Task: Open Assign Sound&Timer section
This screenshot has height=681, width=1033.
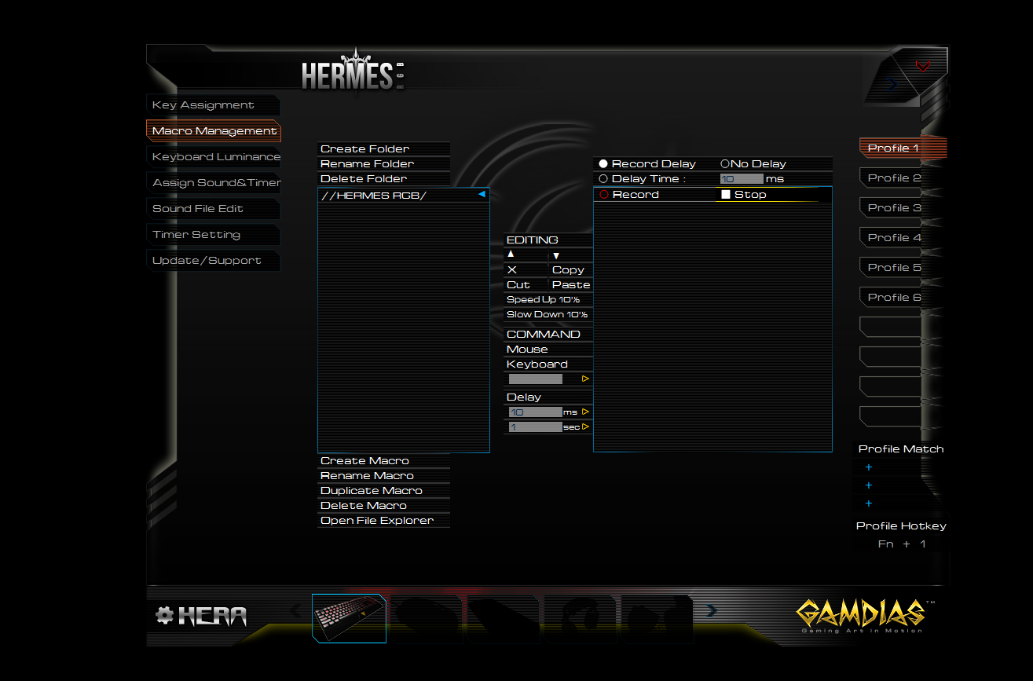Action: point(213,183)
